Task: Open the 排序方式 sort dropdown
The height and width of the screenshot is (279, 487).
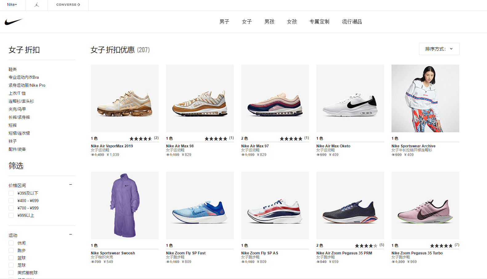Action: 439,49
